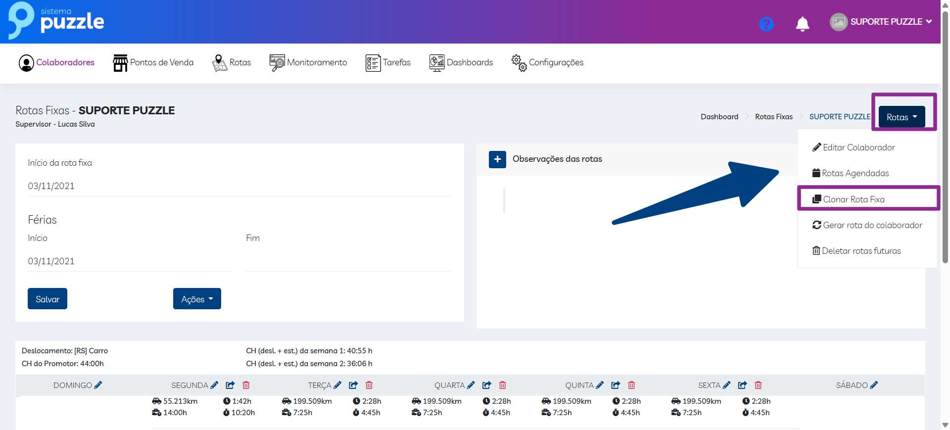Screen dimensions: 950x430
Task: Click the QUINTA share arrow icon
Action: pos(616,385)
